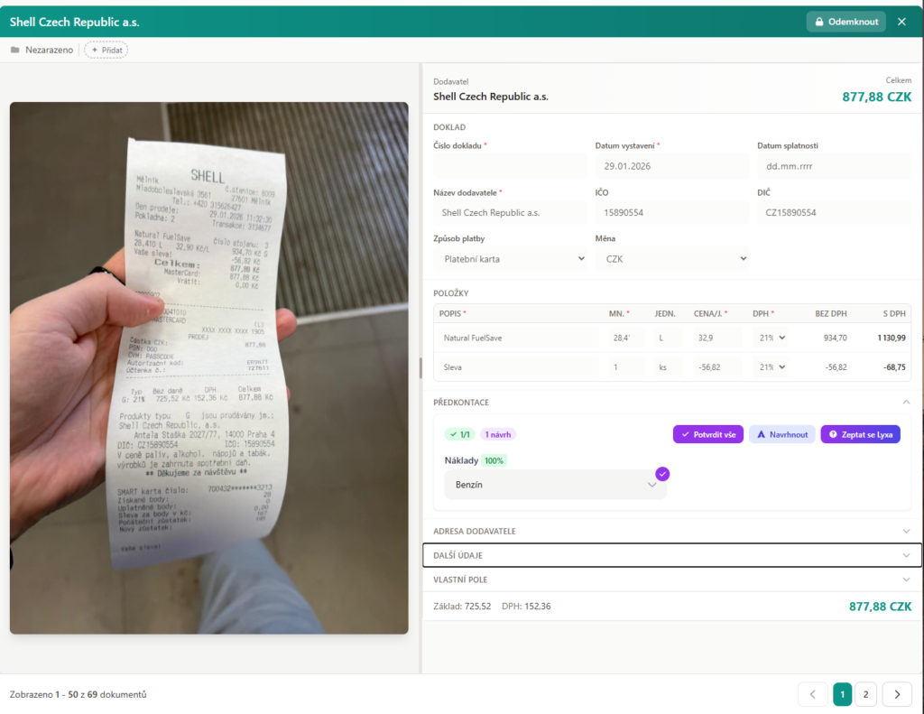Open the Způsob platby dropdown
The width and height of the screenshot is (924, 714).
(x=510, y=259)
